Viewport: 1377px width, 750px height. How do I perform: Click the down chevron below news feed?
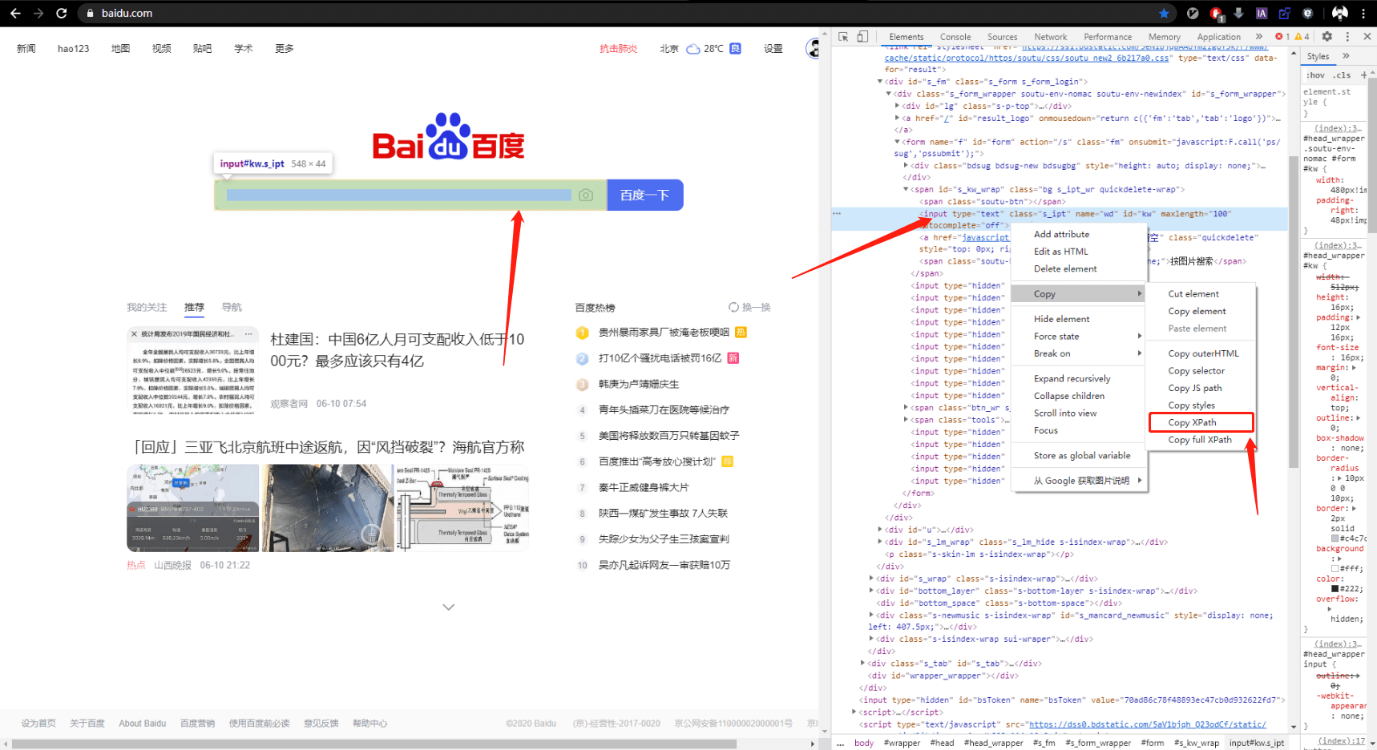click(x=449, y=607)
